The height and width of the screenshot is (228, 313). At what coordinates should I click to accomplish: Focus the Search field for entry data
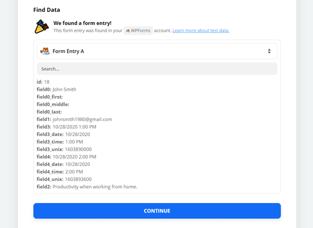coord(157,69)
